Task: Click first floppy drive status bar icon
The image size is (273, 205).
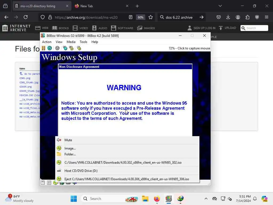Action: [x=43, y=183]
